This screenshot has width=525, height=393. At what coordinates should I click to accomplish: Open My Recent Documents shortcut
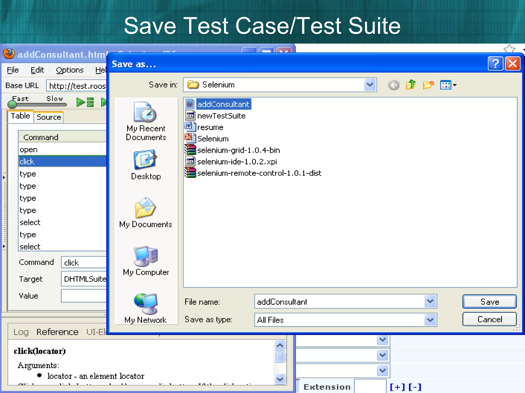(146, 121)
